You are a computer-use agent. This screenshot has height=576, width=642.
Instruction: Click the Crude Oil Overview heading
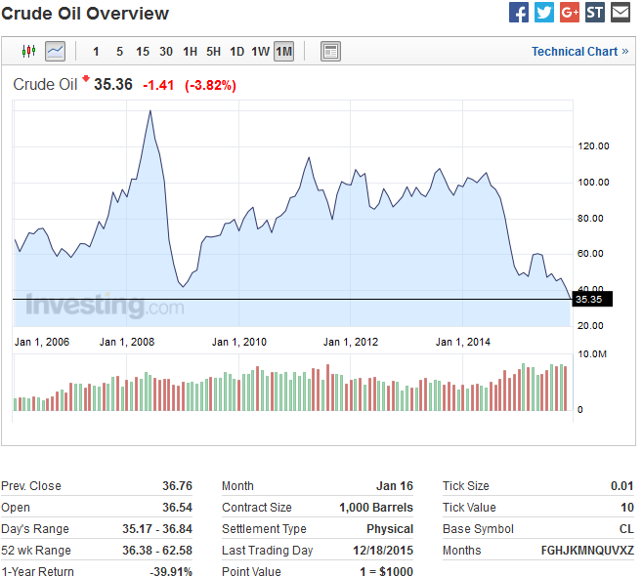tap(85, 14)
